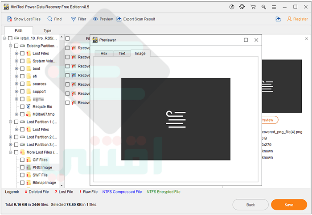The height and width of the screenshot is (215, 312).
Task: Open the hamburger menu icon
Action: coord(274,7)
